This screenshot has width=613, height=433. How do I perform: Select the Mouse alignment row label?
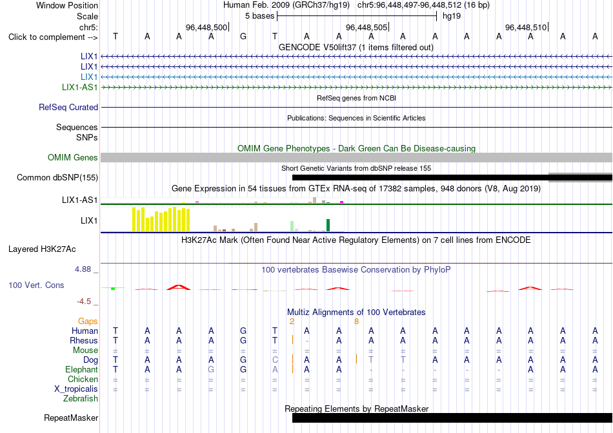(x=85, y=351)
